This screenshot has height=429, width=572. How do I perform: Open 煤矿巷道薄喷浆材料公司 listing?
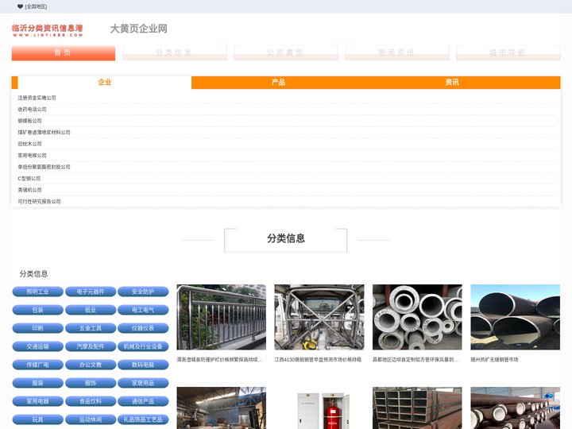44,133
